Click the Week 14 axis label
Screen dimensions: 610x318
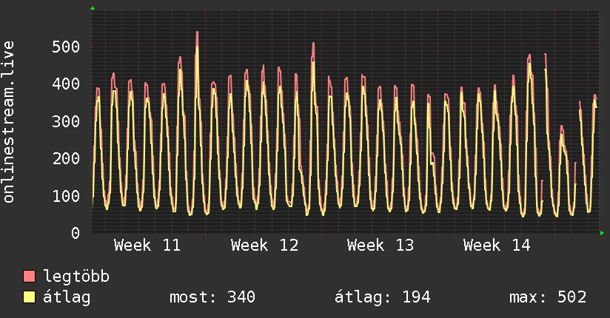(497, 246)
